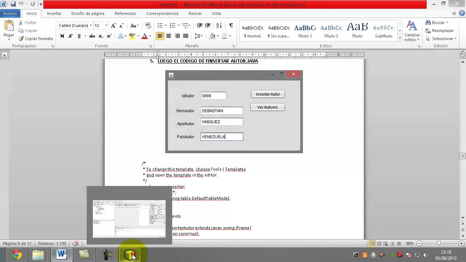Screen dimensions: 466x262
Task: Apply the Título 1 style
Action: (305, 31)
